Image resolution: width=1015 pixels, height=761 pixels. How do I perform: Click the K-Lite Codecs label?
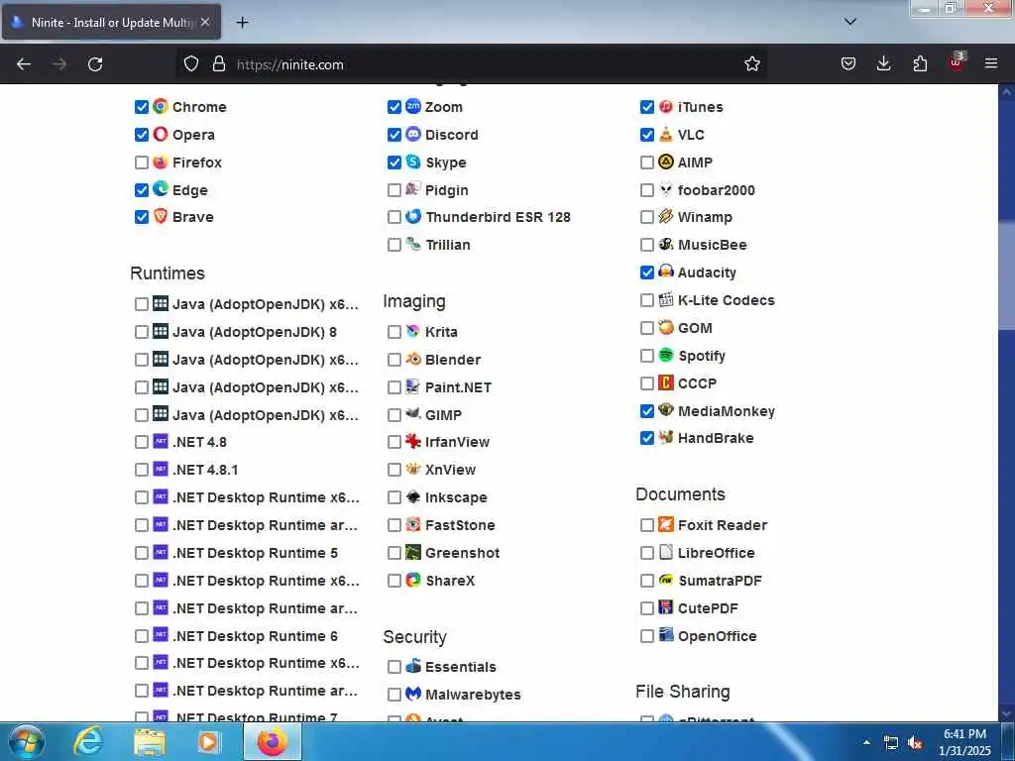coord(726,300)
